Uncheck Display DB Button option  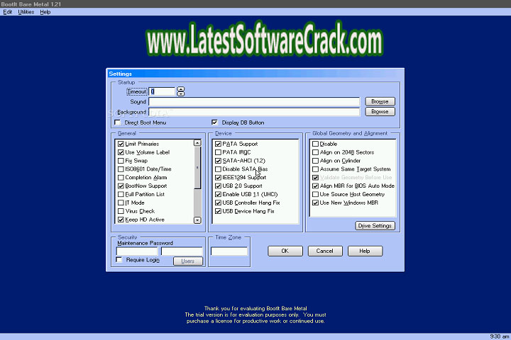click(215, 123)
